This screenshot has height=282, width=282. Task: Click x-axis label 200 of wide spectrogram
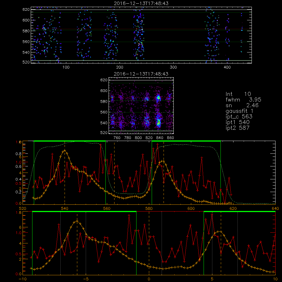[x=120, y=67]
